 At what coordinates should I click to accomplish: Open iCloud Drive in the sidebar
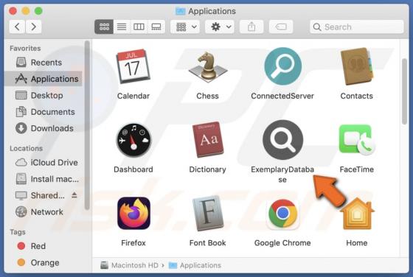(x=44, y=163)
